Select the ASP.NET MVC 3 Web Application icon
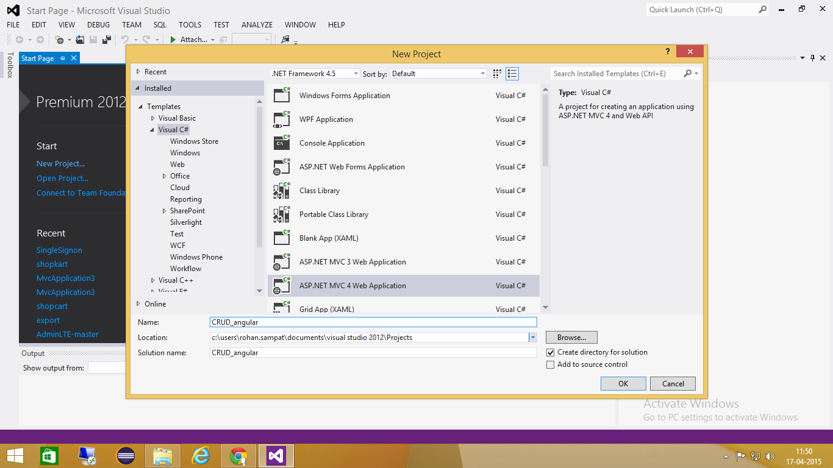833x468 pixels. click(282, 261)
